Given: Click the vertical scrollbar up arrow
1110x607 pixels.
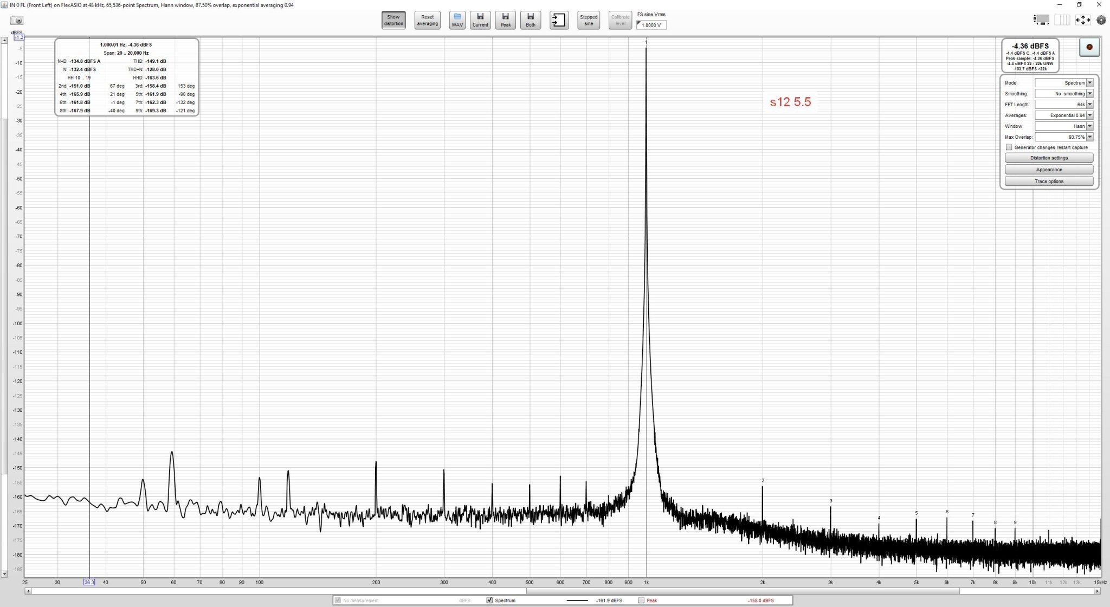Looking at the screenshot, I should tap(4, 41).
